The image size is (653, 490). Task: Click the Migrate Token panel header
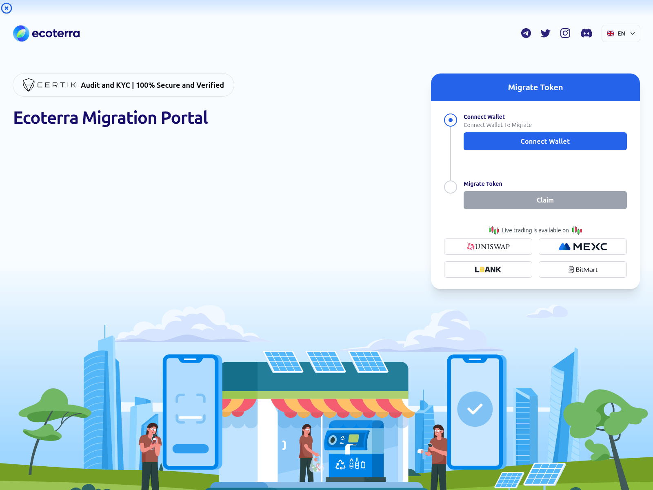point(535,87)
